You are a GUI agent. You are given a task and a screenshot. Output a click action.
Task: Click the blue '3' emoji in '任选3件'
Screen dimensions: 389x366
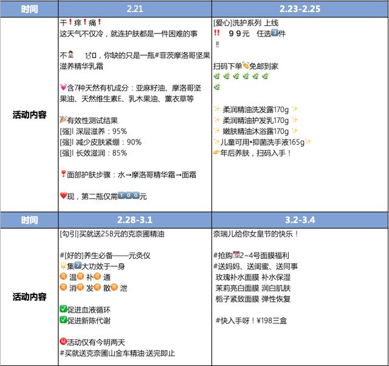(275, 33)
